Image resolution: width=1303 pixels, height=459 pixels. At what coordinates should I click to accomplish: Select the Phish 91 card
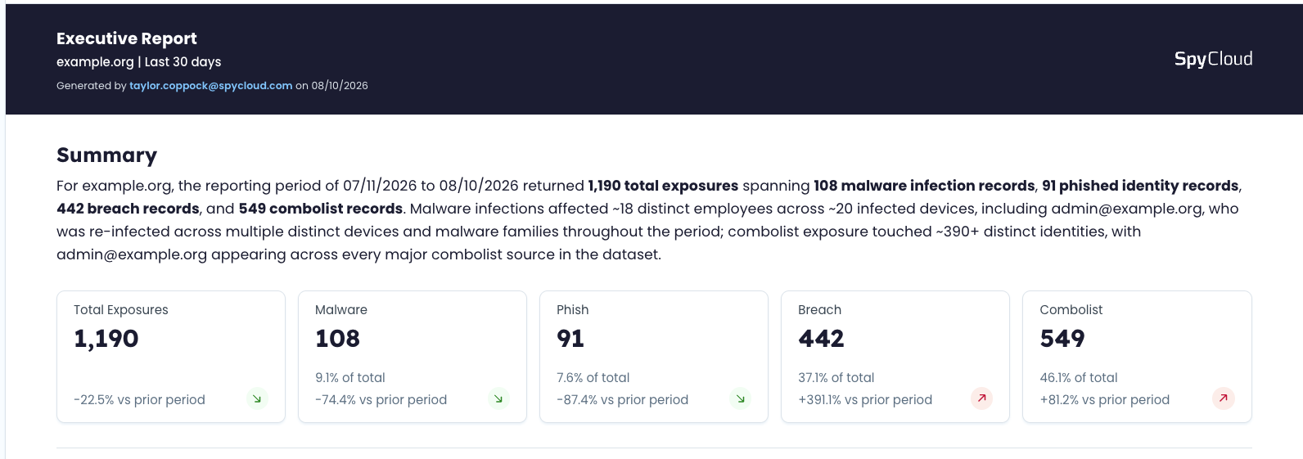pyautogui.click(x=654, y=357)
